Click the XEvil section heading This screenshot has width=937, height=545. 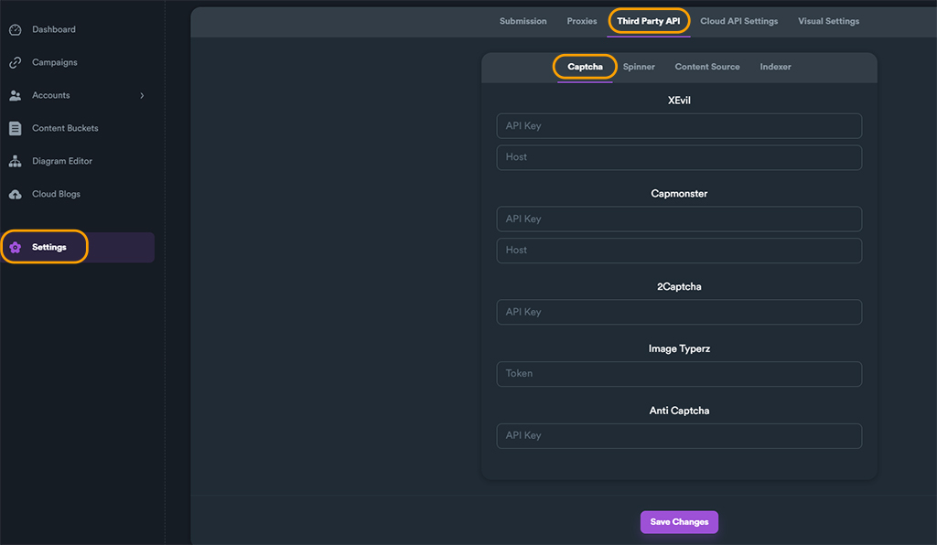coord(679,101)
